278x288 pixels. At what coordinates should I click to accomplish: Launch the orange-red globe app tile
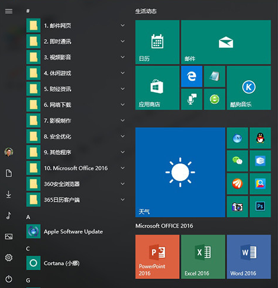(x=237, y=184)
